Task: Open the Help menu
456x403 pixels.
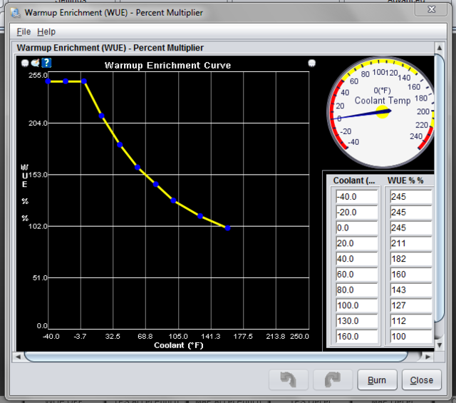Action: click(46, 31)
